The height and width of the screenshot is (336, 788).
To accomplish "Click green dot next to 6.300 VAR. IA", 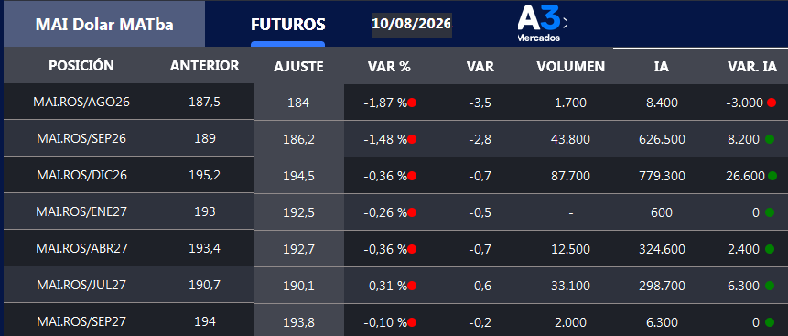I will [x=770, y=286].
